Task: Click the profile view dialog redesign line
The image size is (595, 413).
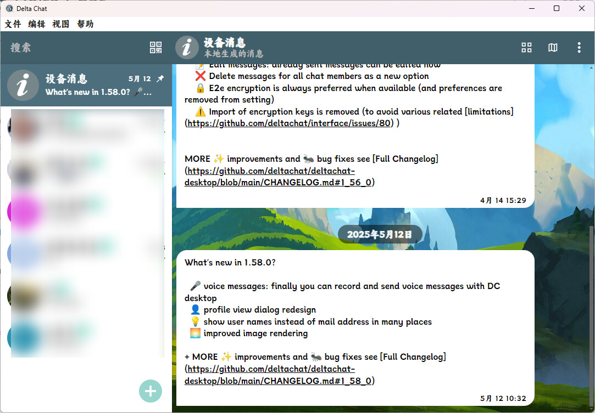Action: pyautogui.click(x=253, y=310)
